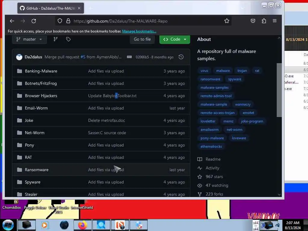Open the ChomikBox desktop shortcut
The image size is (308, 231).
pyautogui.click(x=12, y=205)
